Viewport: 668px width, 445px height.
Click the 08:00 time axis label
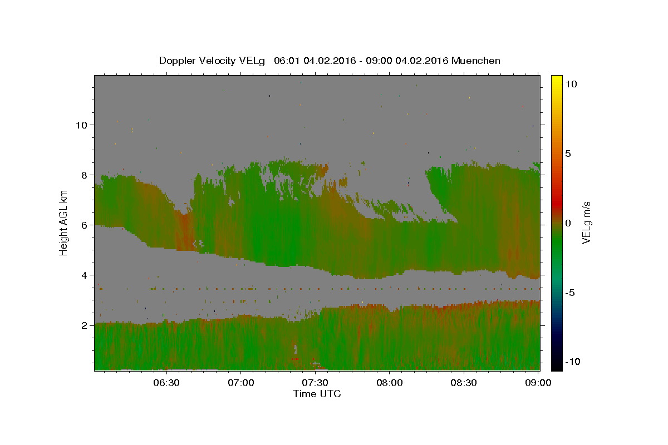click(390, 383)
